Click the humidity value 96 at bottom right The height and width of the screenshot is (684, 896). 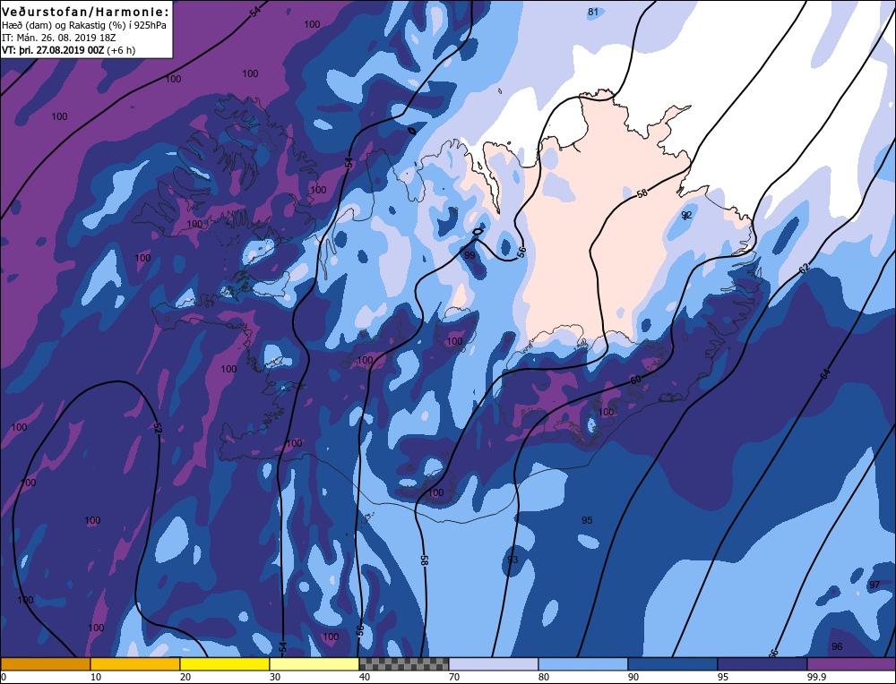837,647
